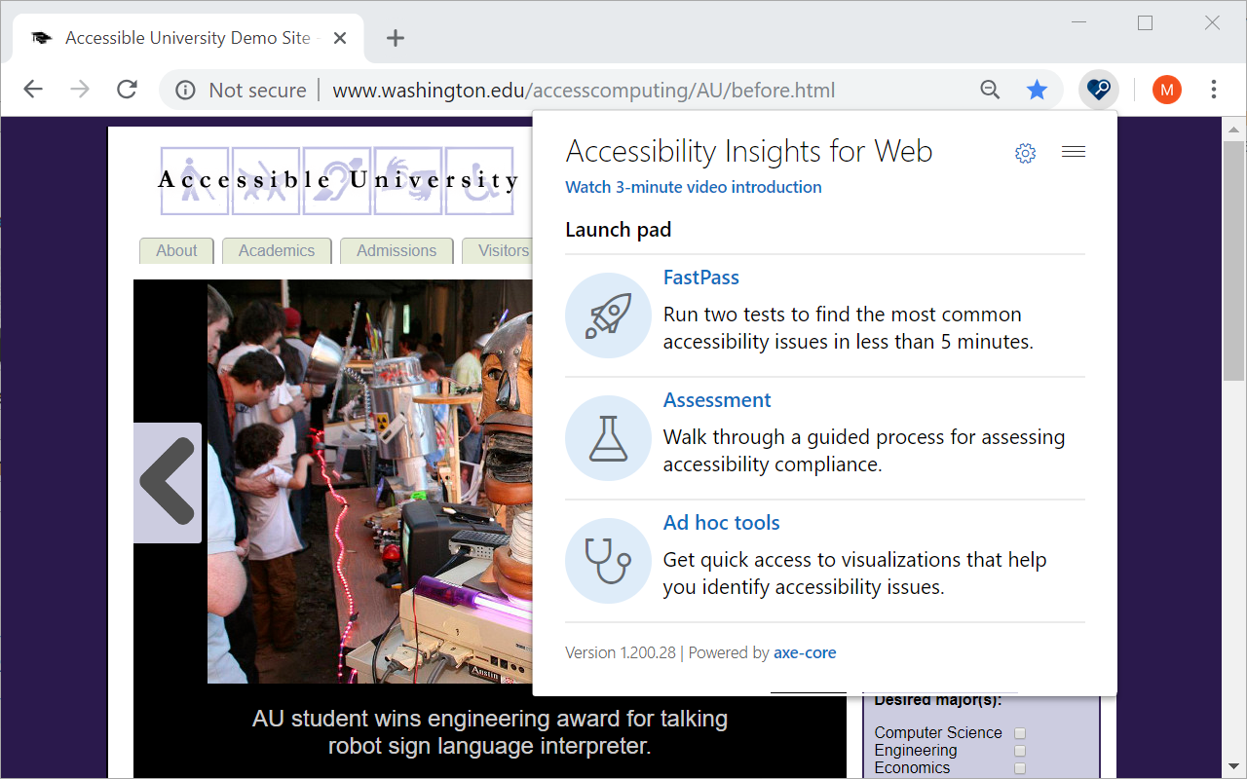Open the axe-core link

point(805,652)
